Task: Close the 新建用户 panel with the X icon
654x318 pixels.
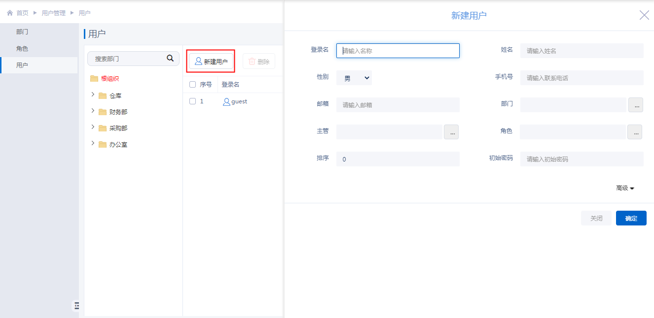Action: pyautogui.click(x=644, y=15)
